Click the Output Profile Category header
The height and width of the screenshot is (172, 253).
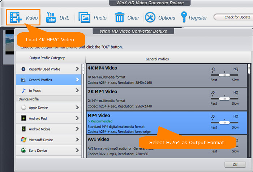click(47, 58)
